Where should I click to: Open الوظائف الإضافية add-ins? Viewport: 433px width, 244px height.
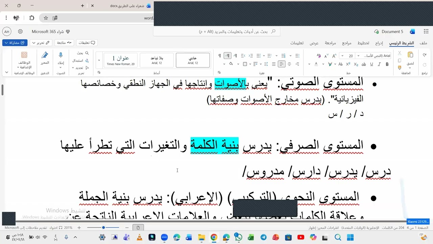(24, 60)
